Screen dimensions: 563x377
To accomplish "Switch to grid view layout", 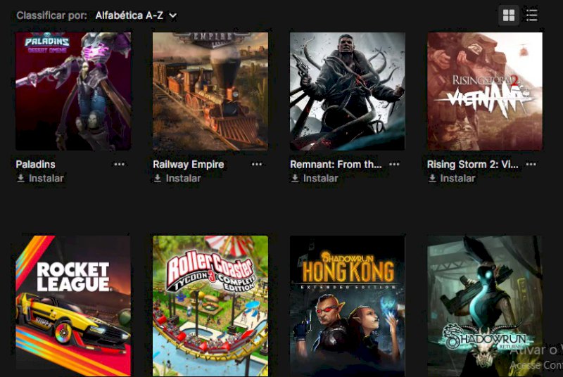I will pyautogui.click(x=508, y=15).
